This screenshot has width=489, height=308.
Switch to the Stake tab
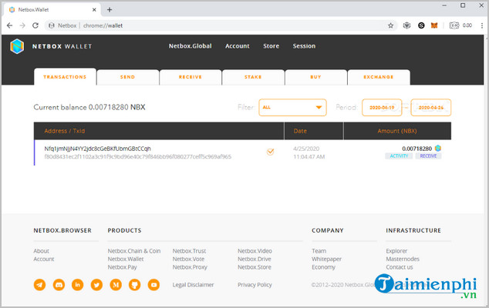[253, 77]
